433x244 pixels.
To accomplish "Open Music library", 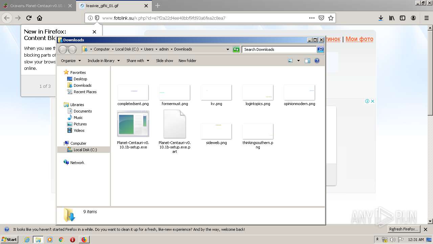I will tap(78, 118).
